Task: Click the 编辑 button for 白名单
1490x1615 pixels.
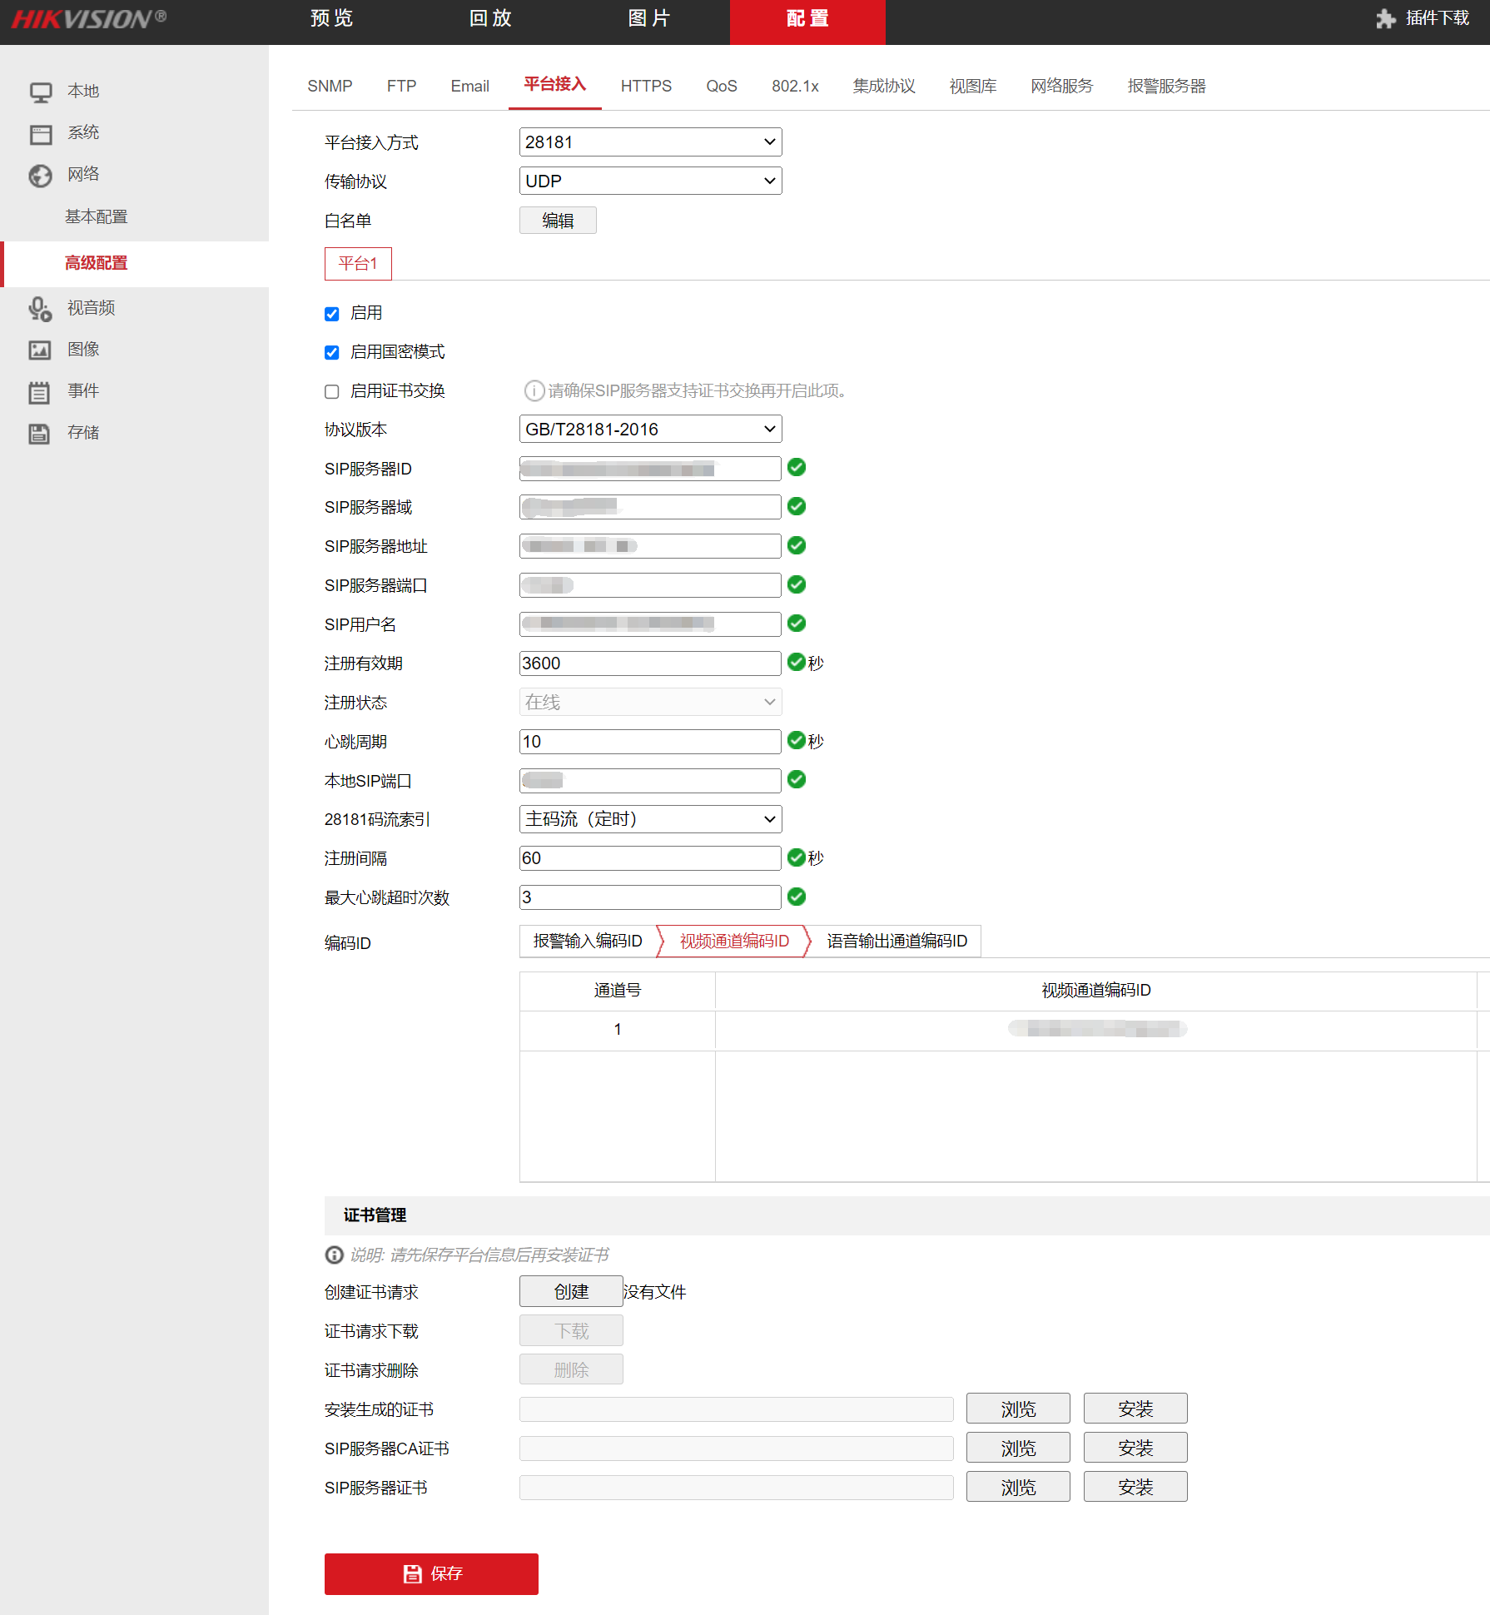Action: [558, 221]
